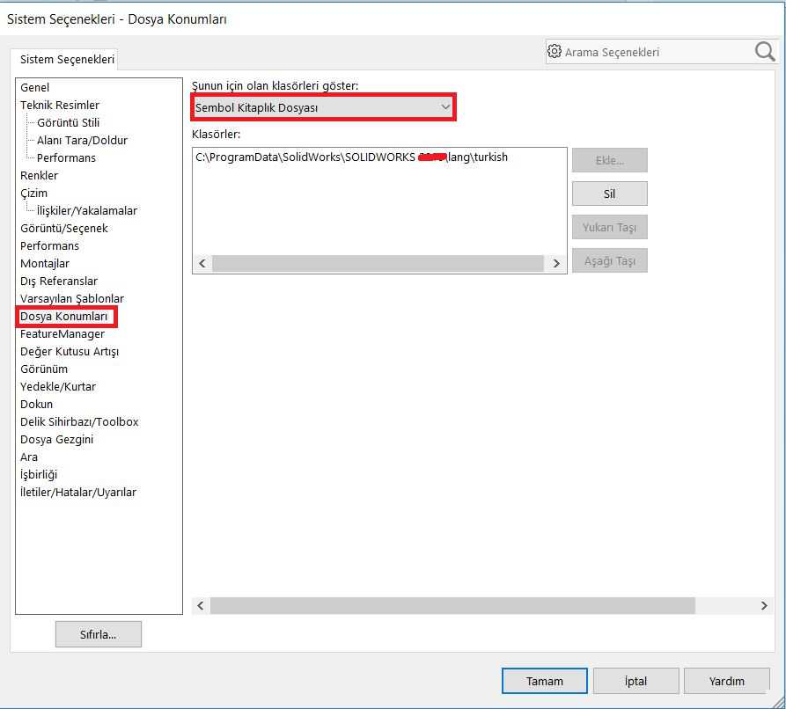Open İletiler/Hatalar/Uyarılar settings
Screen dimensions: 786x709
pos(78,492)
